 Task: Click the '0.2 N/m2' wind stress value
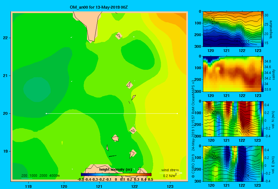(x=170, y=176)
